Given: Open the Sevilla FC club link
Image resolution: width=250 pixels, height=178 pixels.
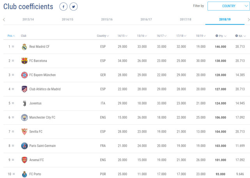Looking at the screenshot, I should coord(36,131).
